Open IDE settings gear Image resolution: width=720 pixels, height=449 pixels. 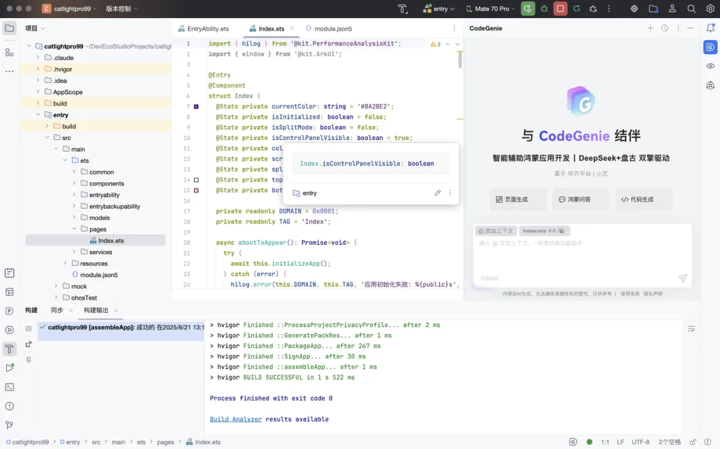pyautogui.click(x=710, y=9)
